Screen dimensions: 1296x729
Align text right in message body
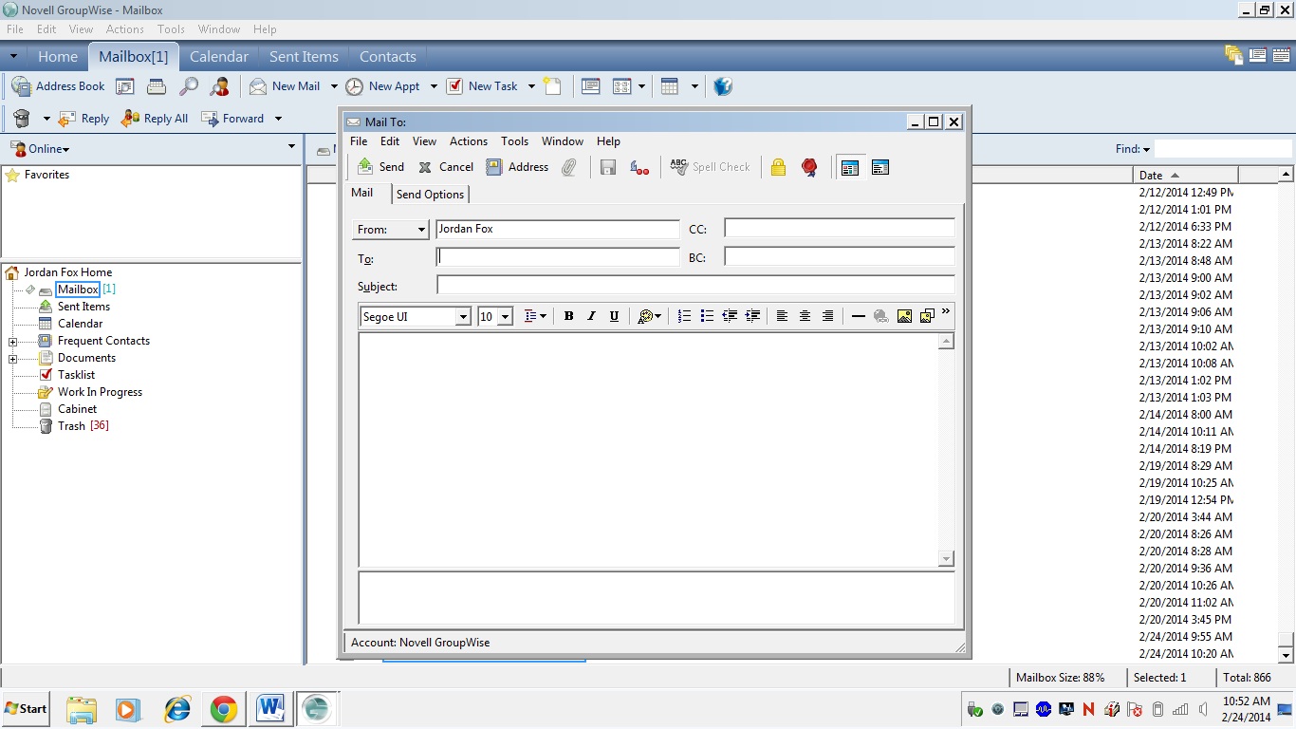coord(827,316)
